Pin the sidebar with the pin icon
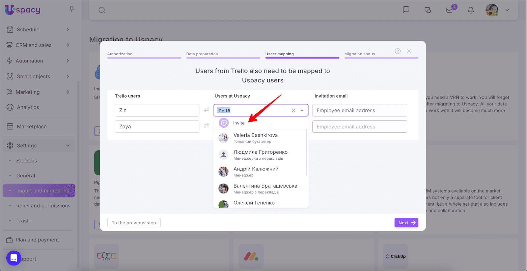 click(x=71, y=9)
